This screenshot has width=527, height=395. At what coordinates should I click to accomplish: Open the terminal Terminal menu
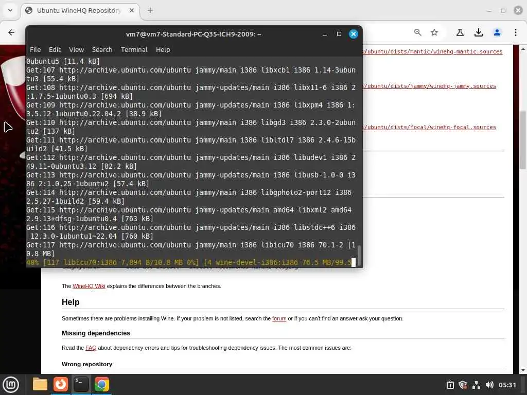[x=134, y=49]
